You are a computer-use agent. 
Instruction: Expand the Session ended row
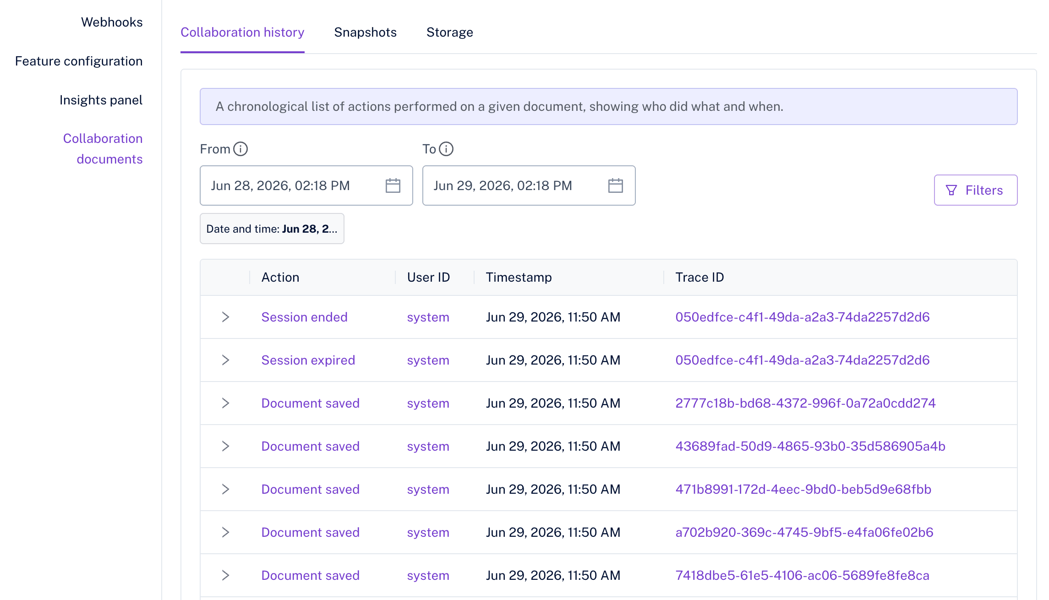click(x=225, y=317)
